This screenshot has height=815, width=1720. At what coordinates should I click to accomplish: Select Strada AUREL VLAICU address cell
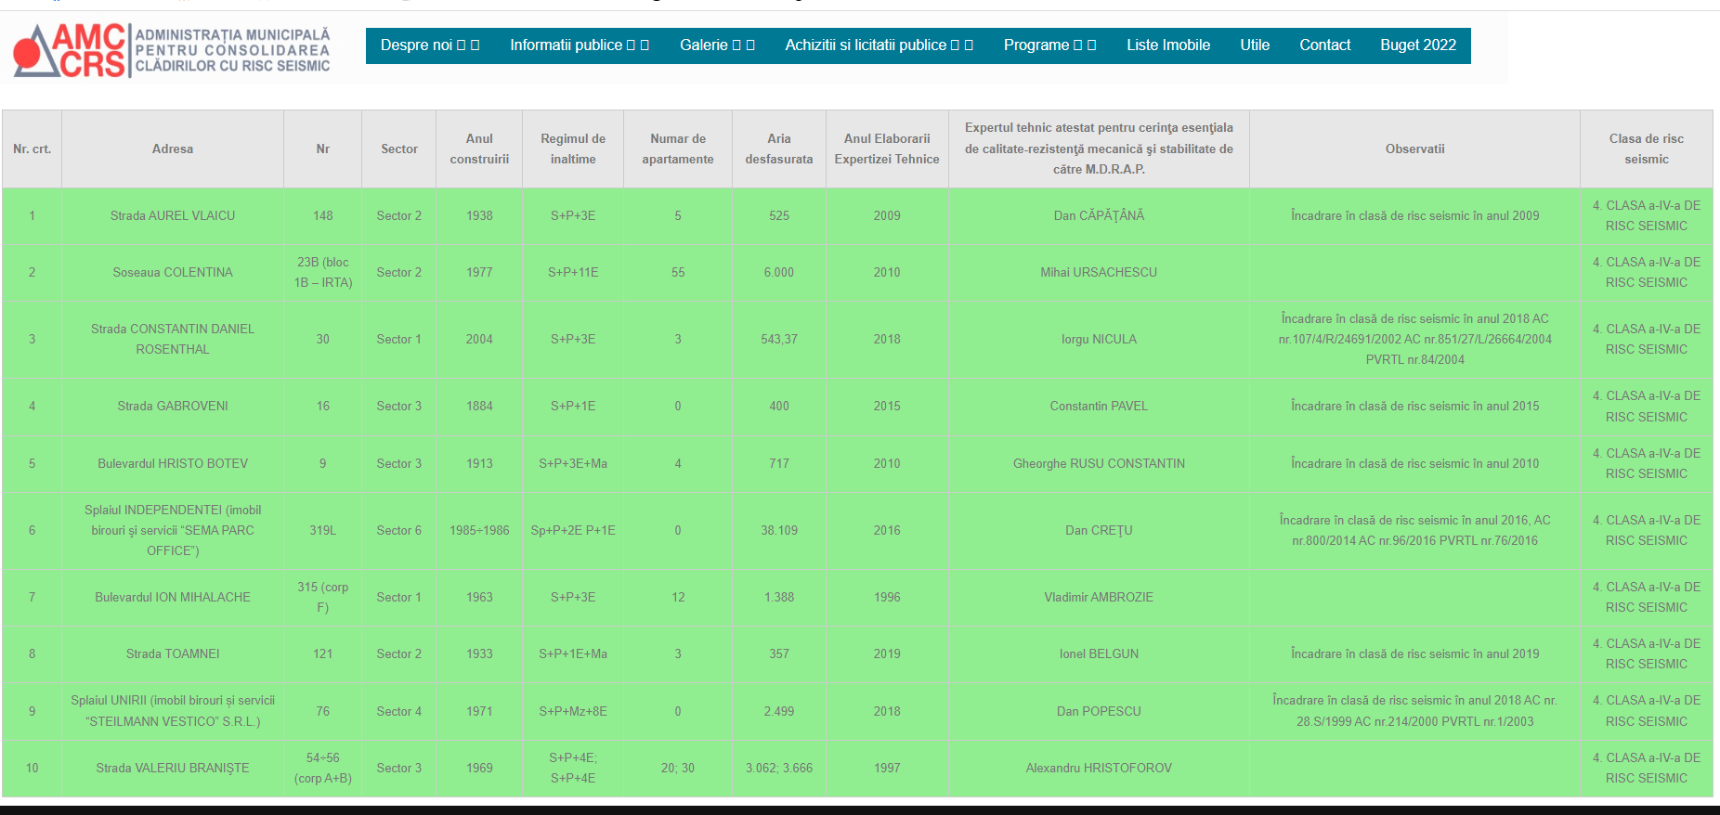tap(173, 215)
